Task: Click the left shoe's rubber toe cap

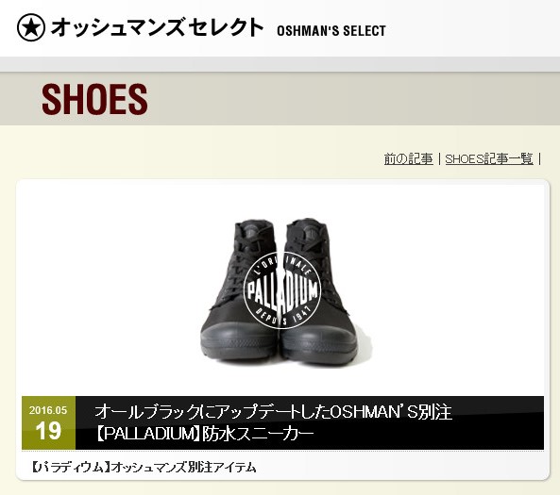Action: [237, 342]
